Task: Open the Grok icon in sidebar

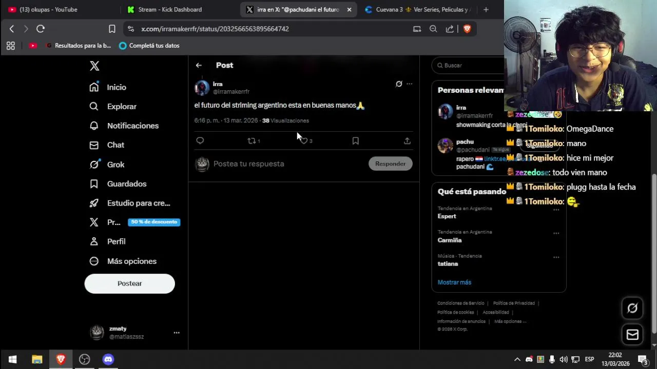Action: pyautogui.click(x=94, y=165)
